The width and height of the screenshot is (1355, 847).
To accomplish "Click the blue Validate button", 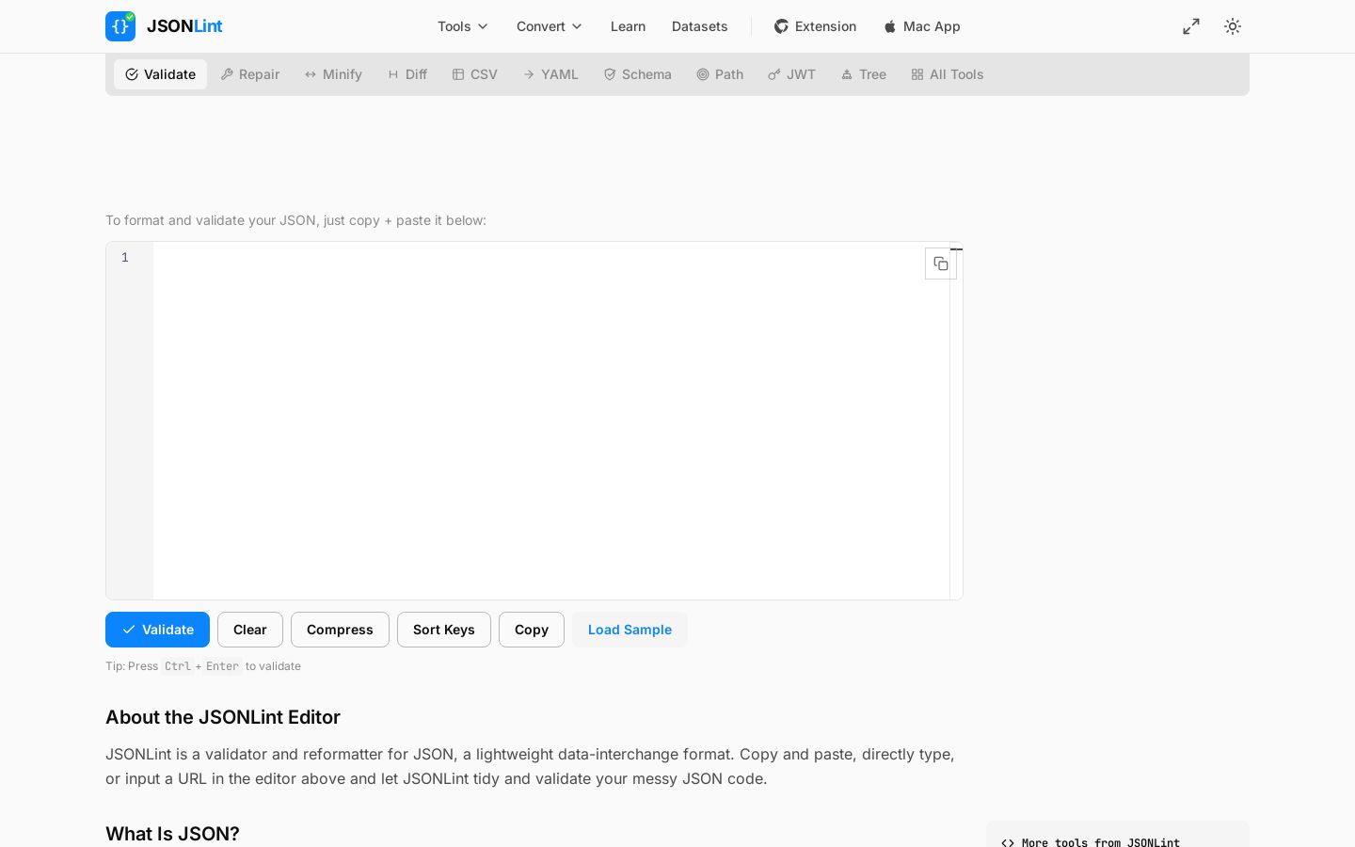I will click(157, 630).
